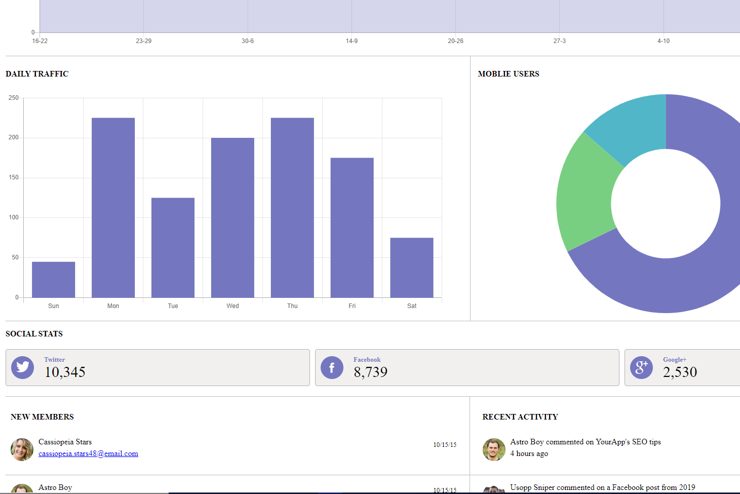Image resolution: width=740 pixels, height=494 pixels.
Task: Click the 50 value on Daily Traffic axis
Action: 15,257
